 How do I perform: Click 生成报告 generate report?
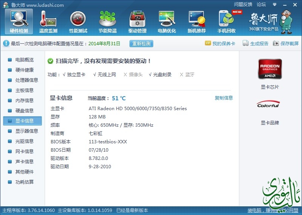[x=256, y=44]
